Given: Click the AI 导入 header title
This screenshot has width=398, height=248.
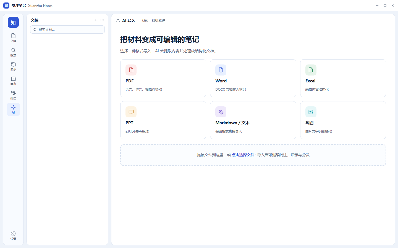Looking at the screenshot, I should 129,21.
